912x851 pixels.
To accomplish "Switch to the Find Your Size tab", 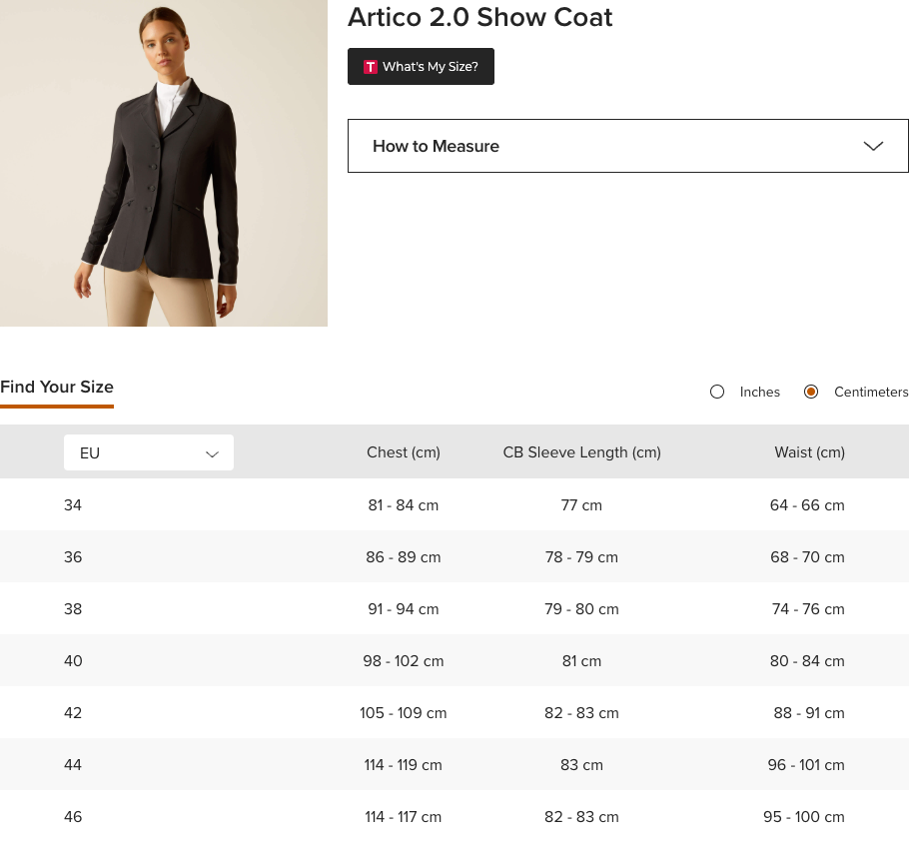I will 57,387.
